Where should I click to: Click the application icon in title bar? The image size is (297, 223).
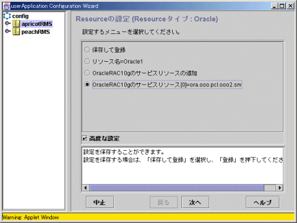click(x=6, y=6)
